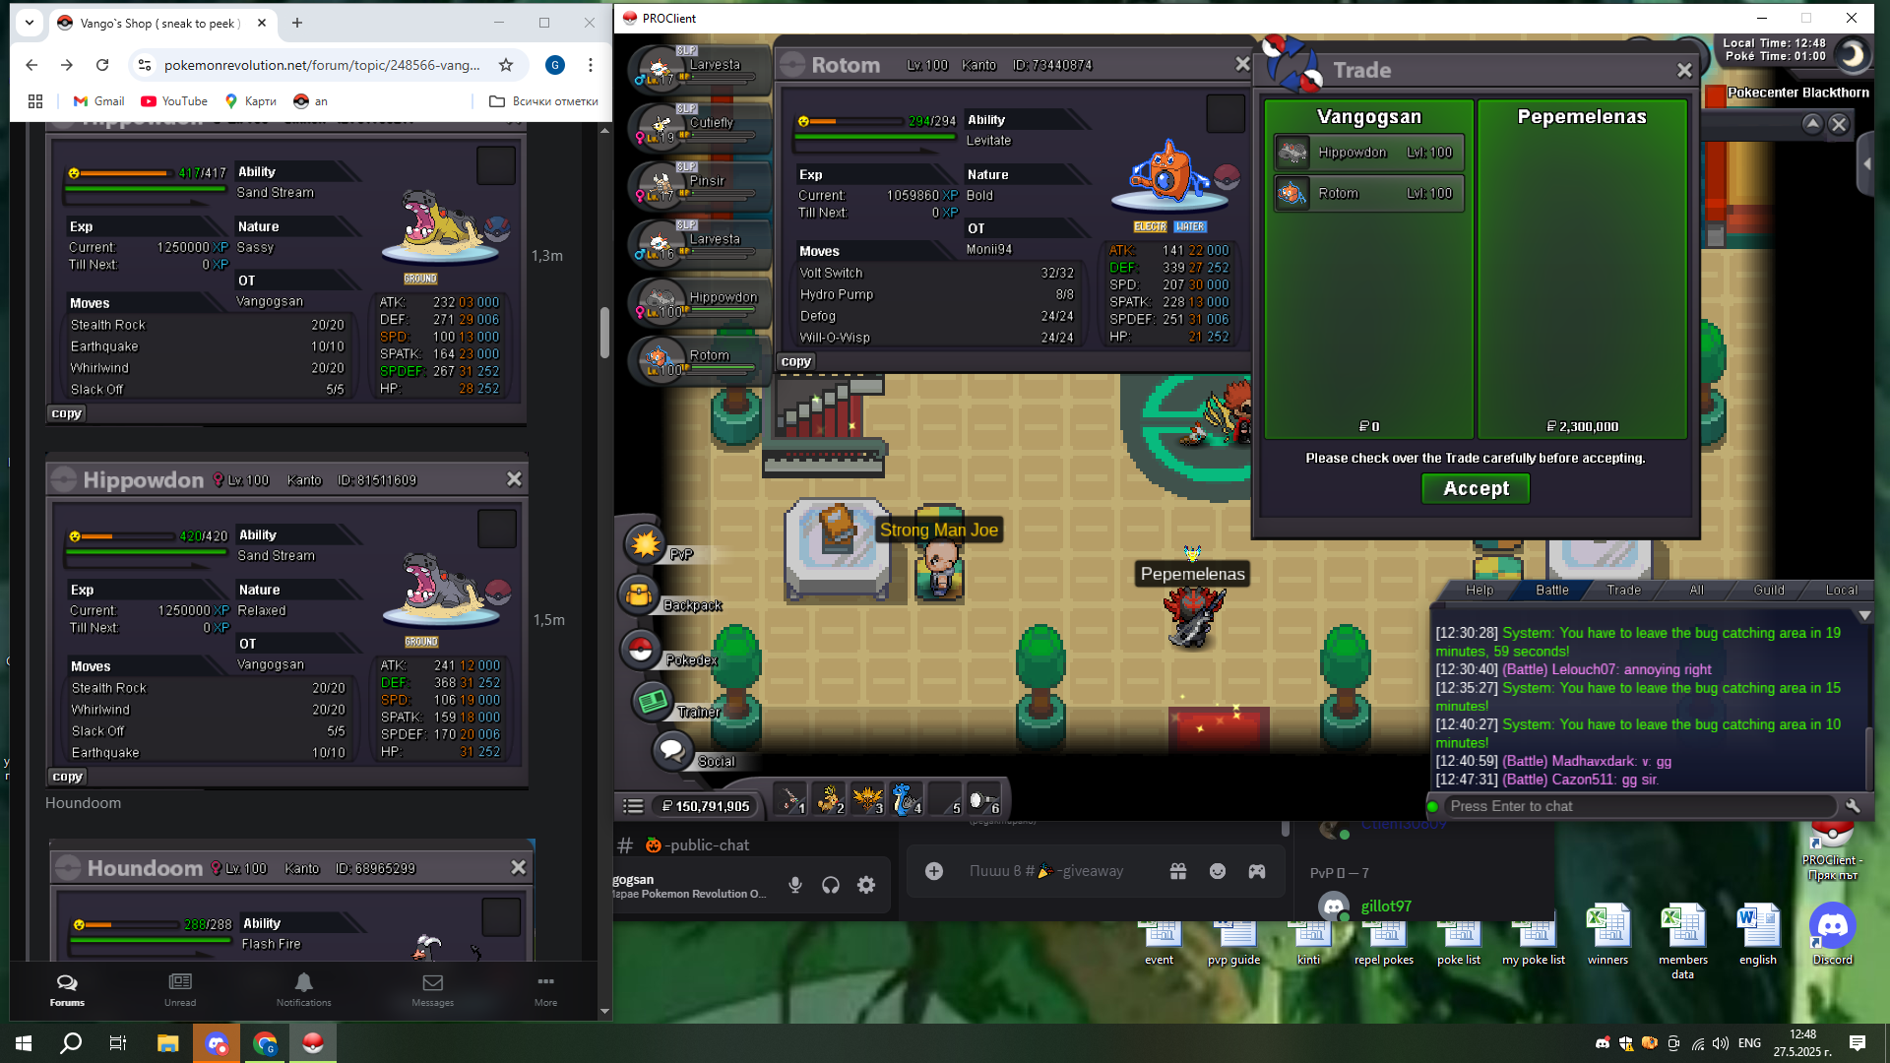Close Rotom info window
Screen dimensions: 1890x1063
[1242, 64]
